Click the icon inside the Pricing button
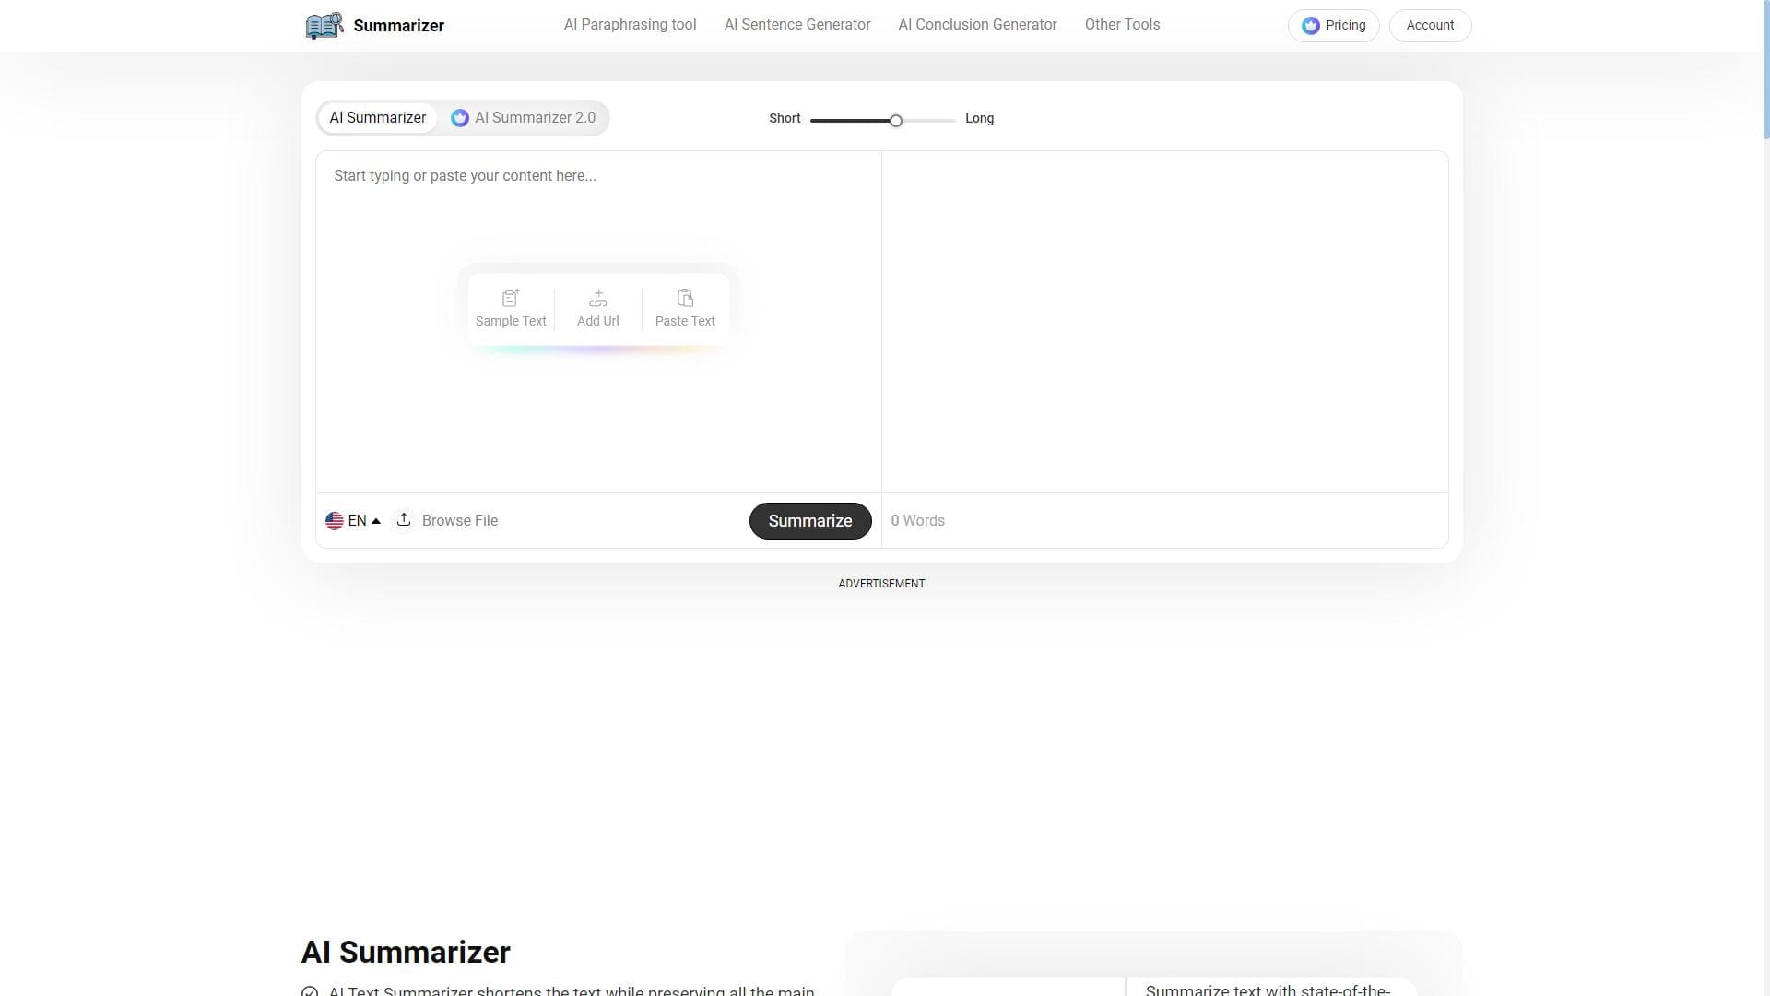This screenshot has width=1770, height=996. click(x=1311, y=25)
